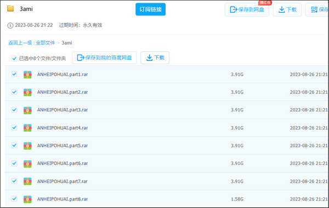Click 下载 button beside 保存到我的百度网盘
The image size is (329, 208).
(x=155, y=58)
